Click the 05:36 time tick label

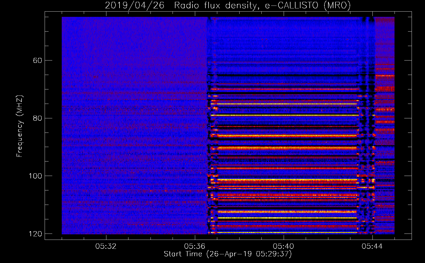point(195,246)
